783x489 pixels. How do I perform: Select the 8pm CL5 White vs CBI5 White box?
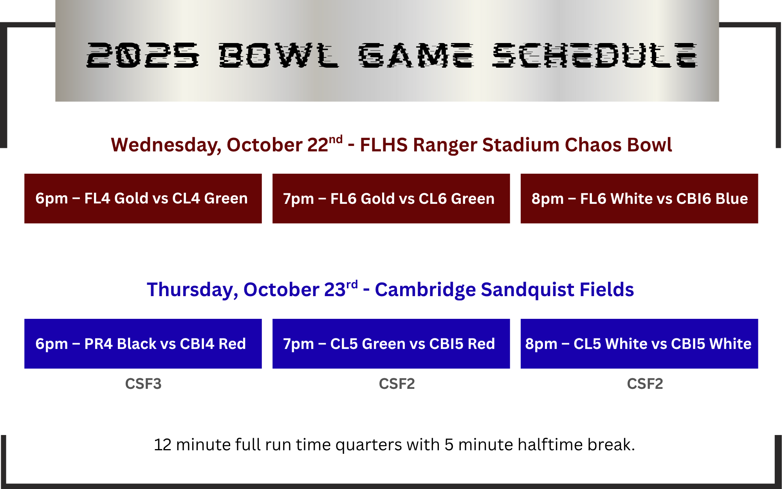pos(639,343)
